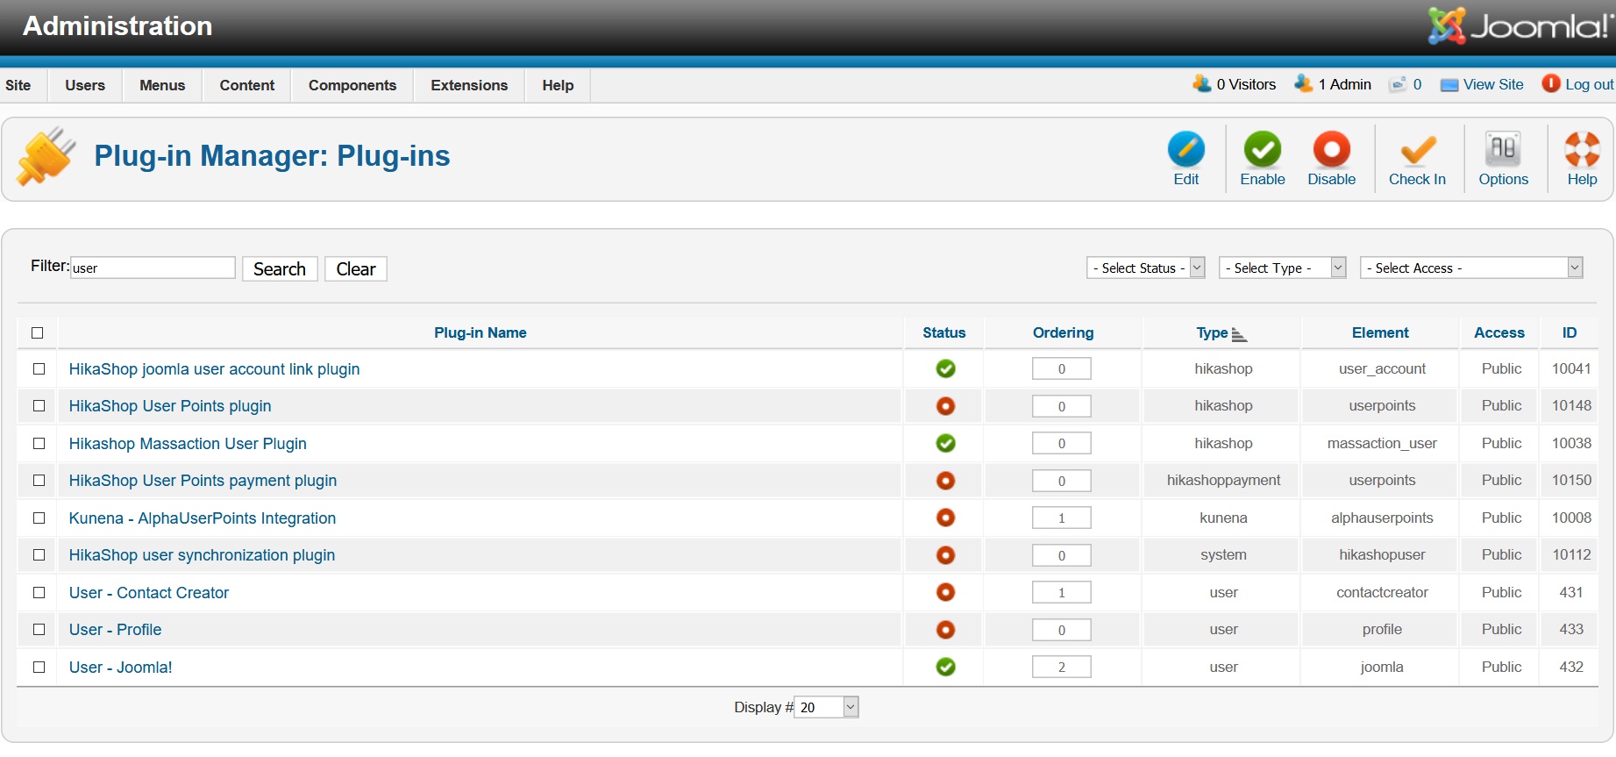Viewport: 1616px width, 757px height.
Task: Check the HikaShop User Points plugin row
Action: [x=39, y=406]
